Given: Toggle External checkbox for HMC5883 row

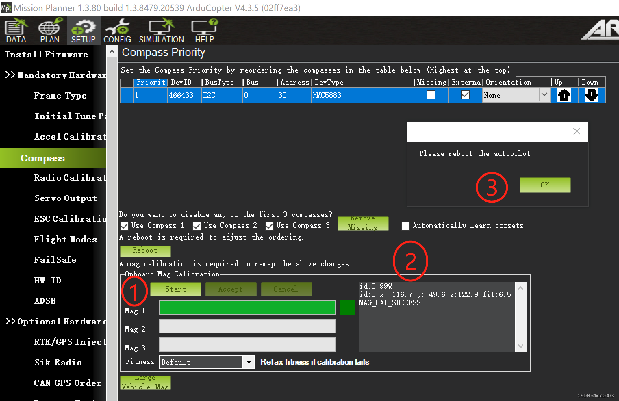Looking at the screenshot, I should pos(465,95).
